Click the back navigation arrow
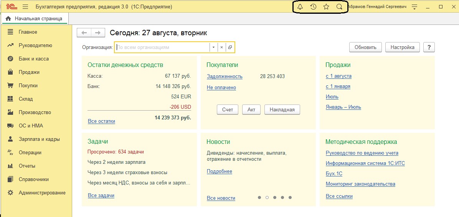The image size is (459, 217). (x=84, y=33)
